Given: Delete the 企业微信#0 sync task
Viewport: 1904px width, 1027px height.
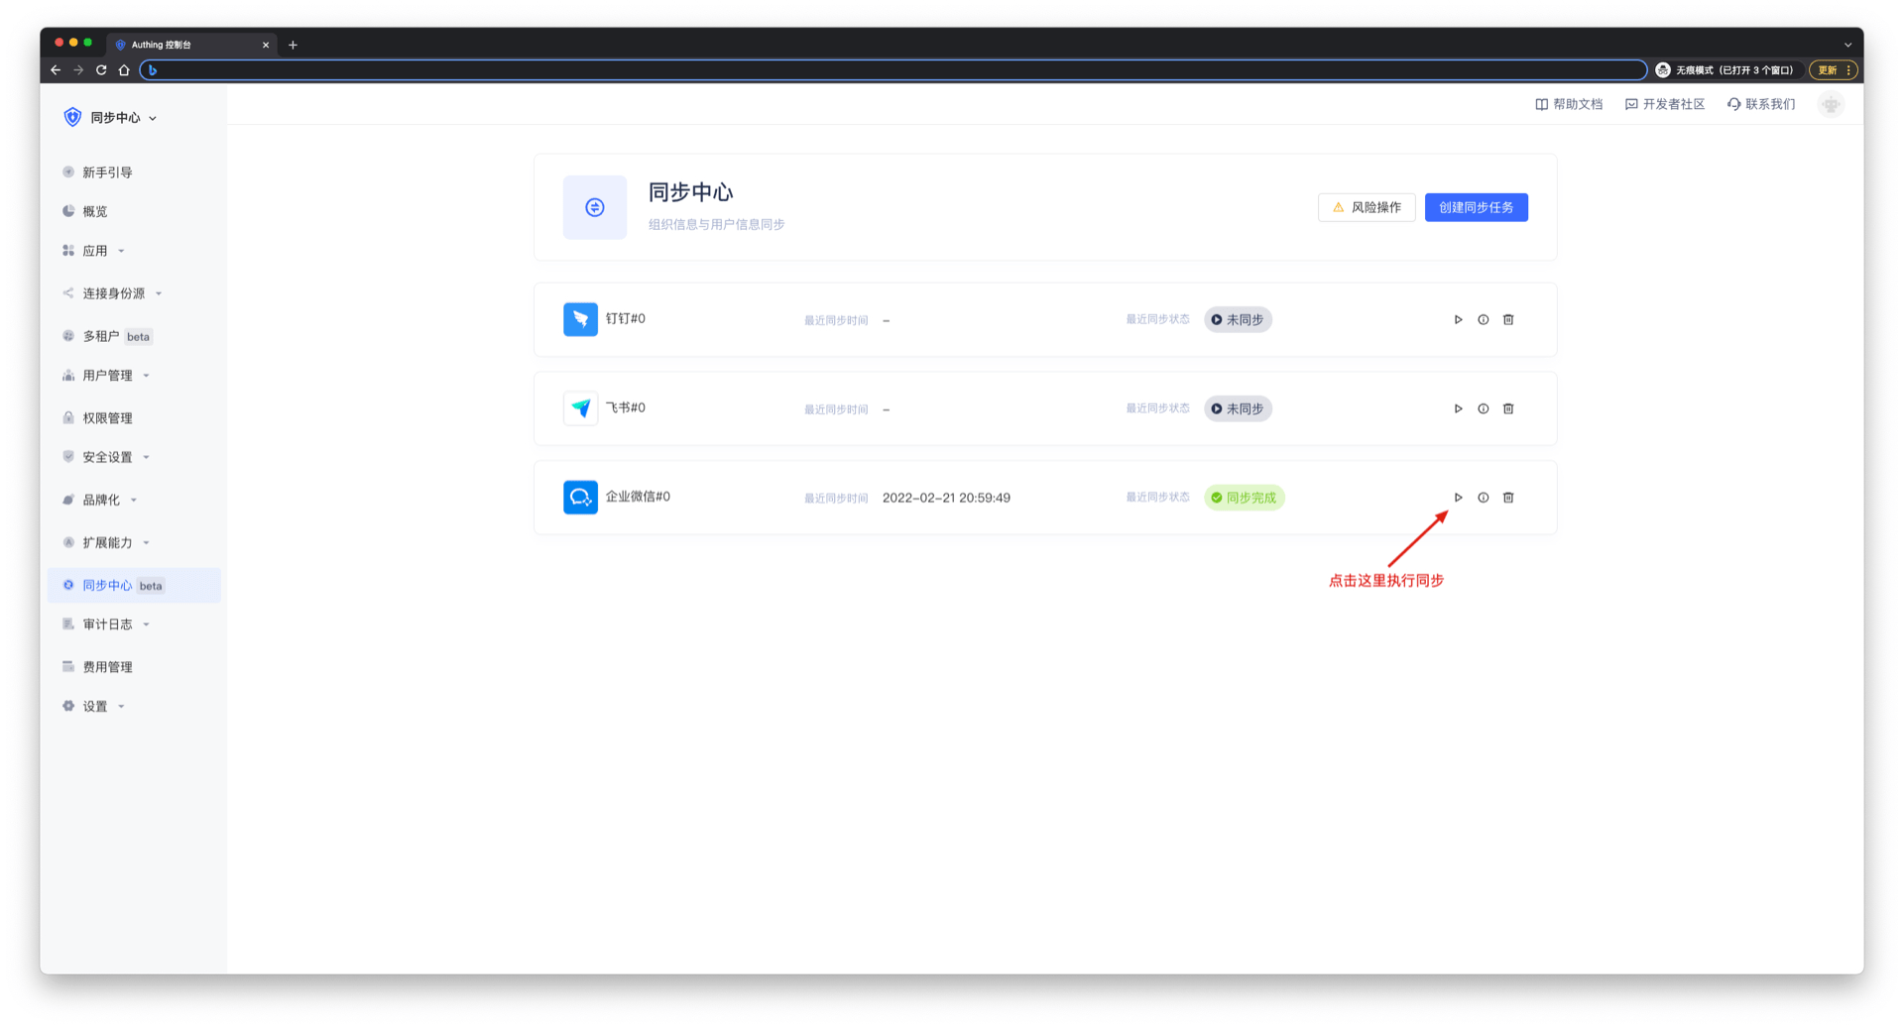Looking at the screenshot, I should [x=1508, y=498].
